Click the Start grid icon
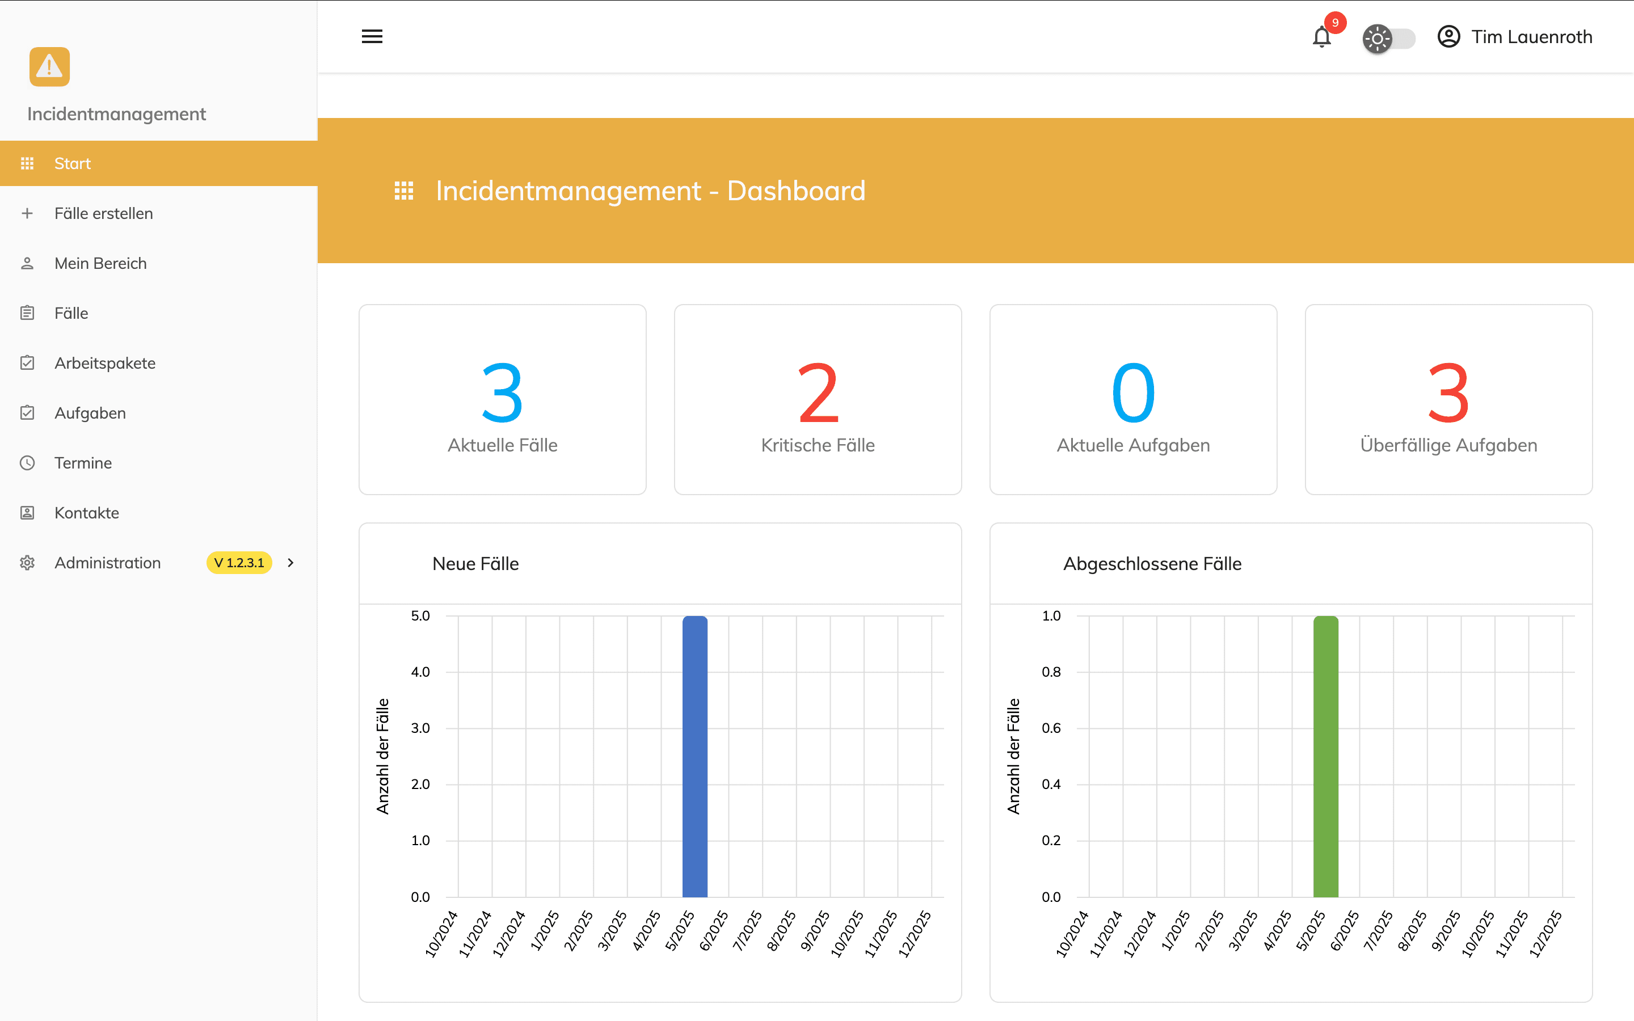The height and width of the screenshot is (1021, 1634). click(27, 163)
